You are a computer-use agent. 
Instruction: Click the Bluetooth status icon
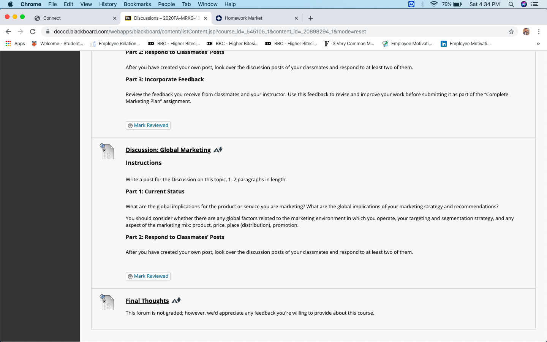click(x=422, y=4)
